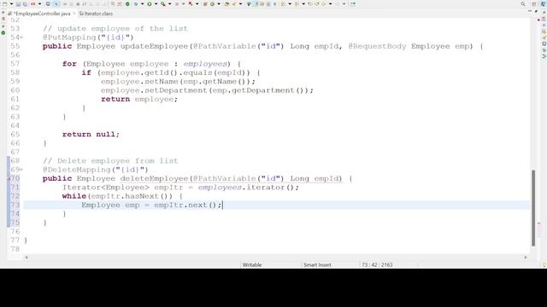Screen dimensions: 547x307
Task: Click the Back navigation arrow icon
Action: coord(323,3)
